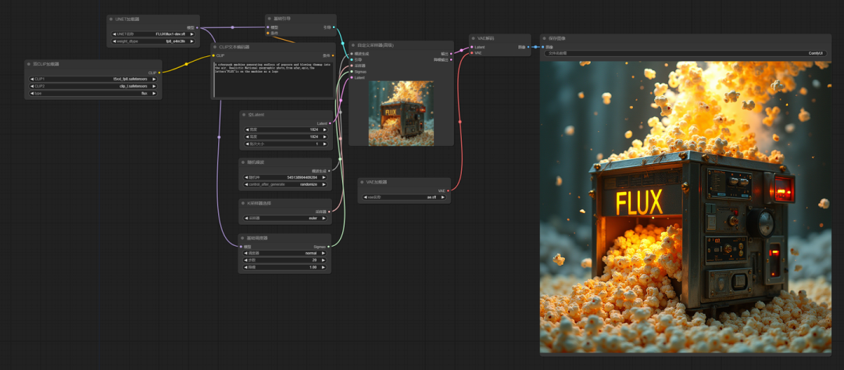Screen dimensions: 844x370
Task: Click previous arrow on the CLIP2 field
Action: pos(31,86)
